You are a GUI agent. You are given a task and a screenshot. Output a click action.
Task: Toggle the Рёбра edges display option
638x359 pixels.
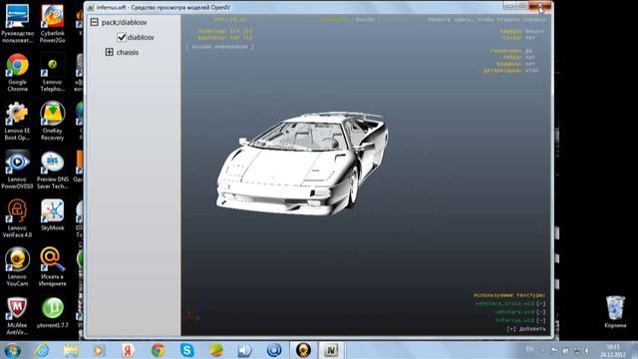click(x=530, y=58)
